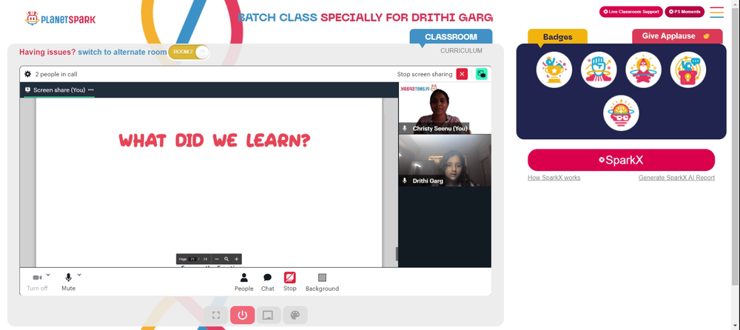Screen dimensions: 740x330
Task: Award the brain with glasses badge
Action: pyautogui.click(x=621, y=113)
